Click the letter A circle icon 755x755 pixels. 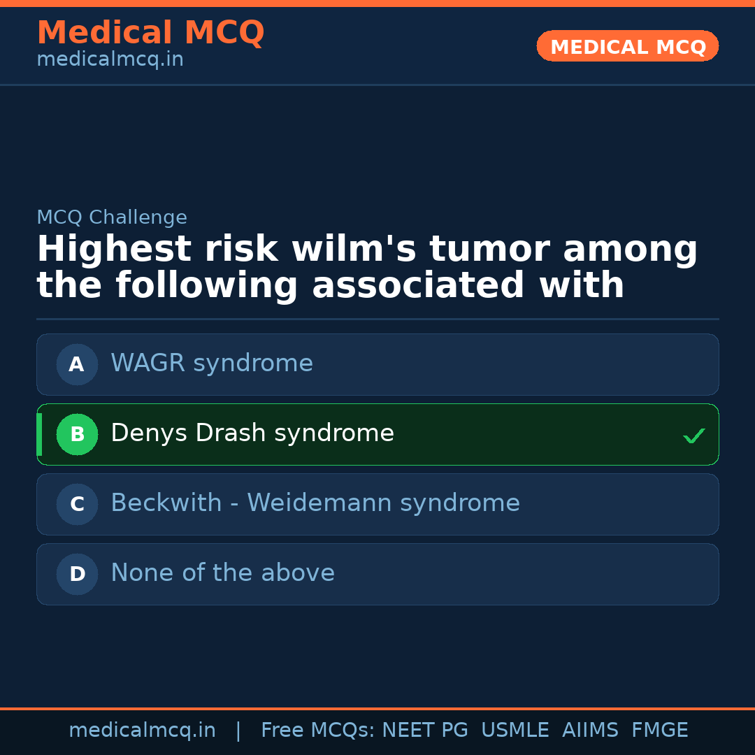pyautogui.click(x=77, y=364)
